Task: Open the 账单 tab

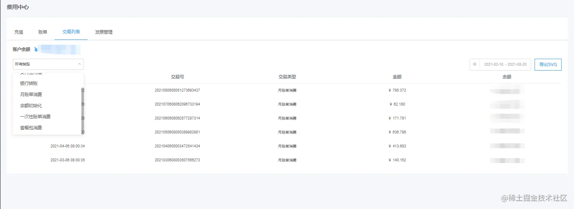Action: tap(43, 32)
